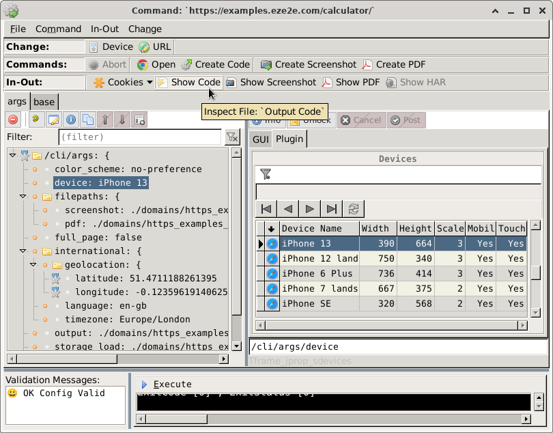Open the Command menu
The height and width of the screenshot is (433, 553).
(x=58, y=29)
